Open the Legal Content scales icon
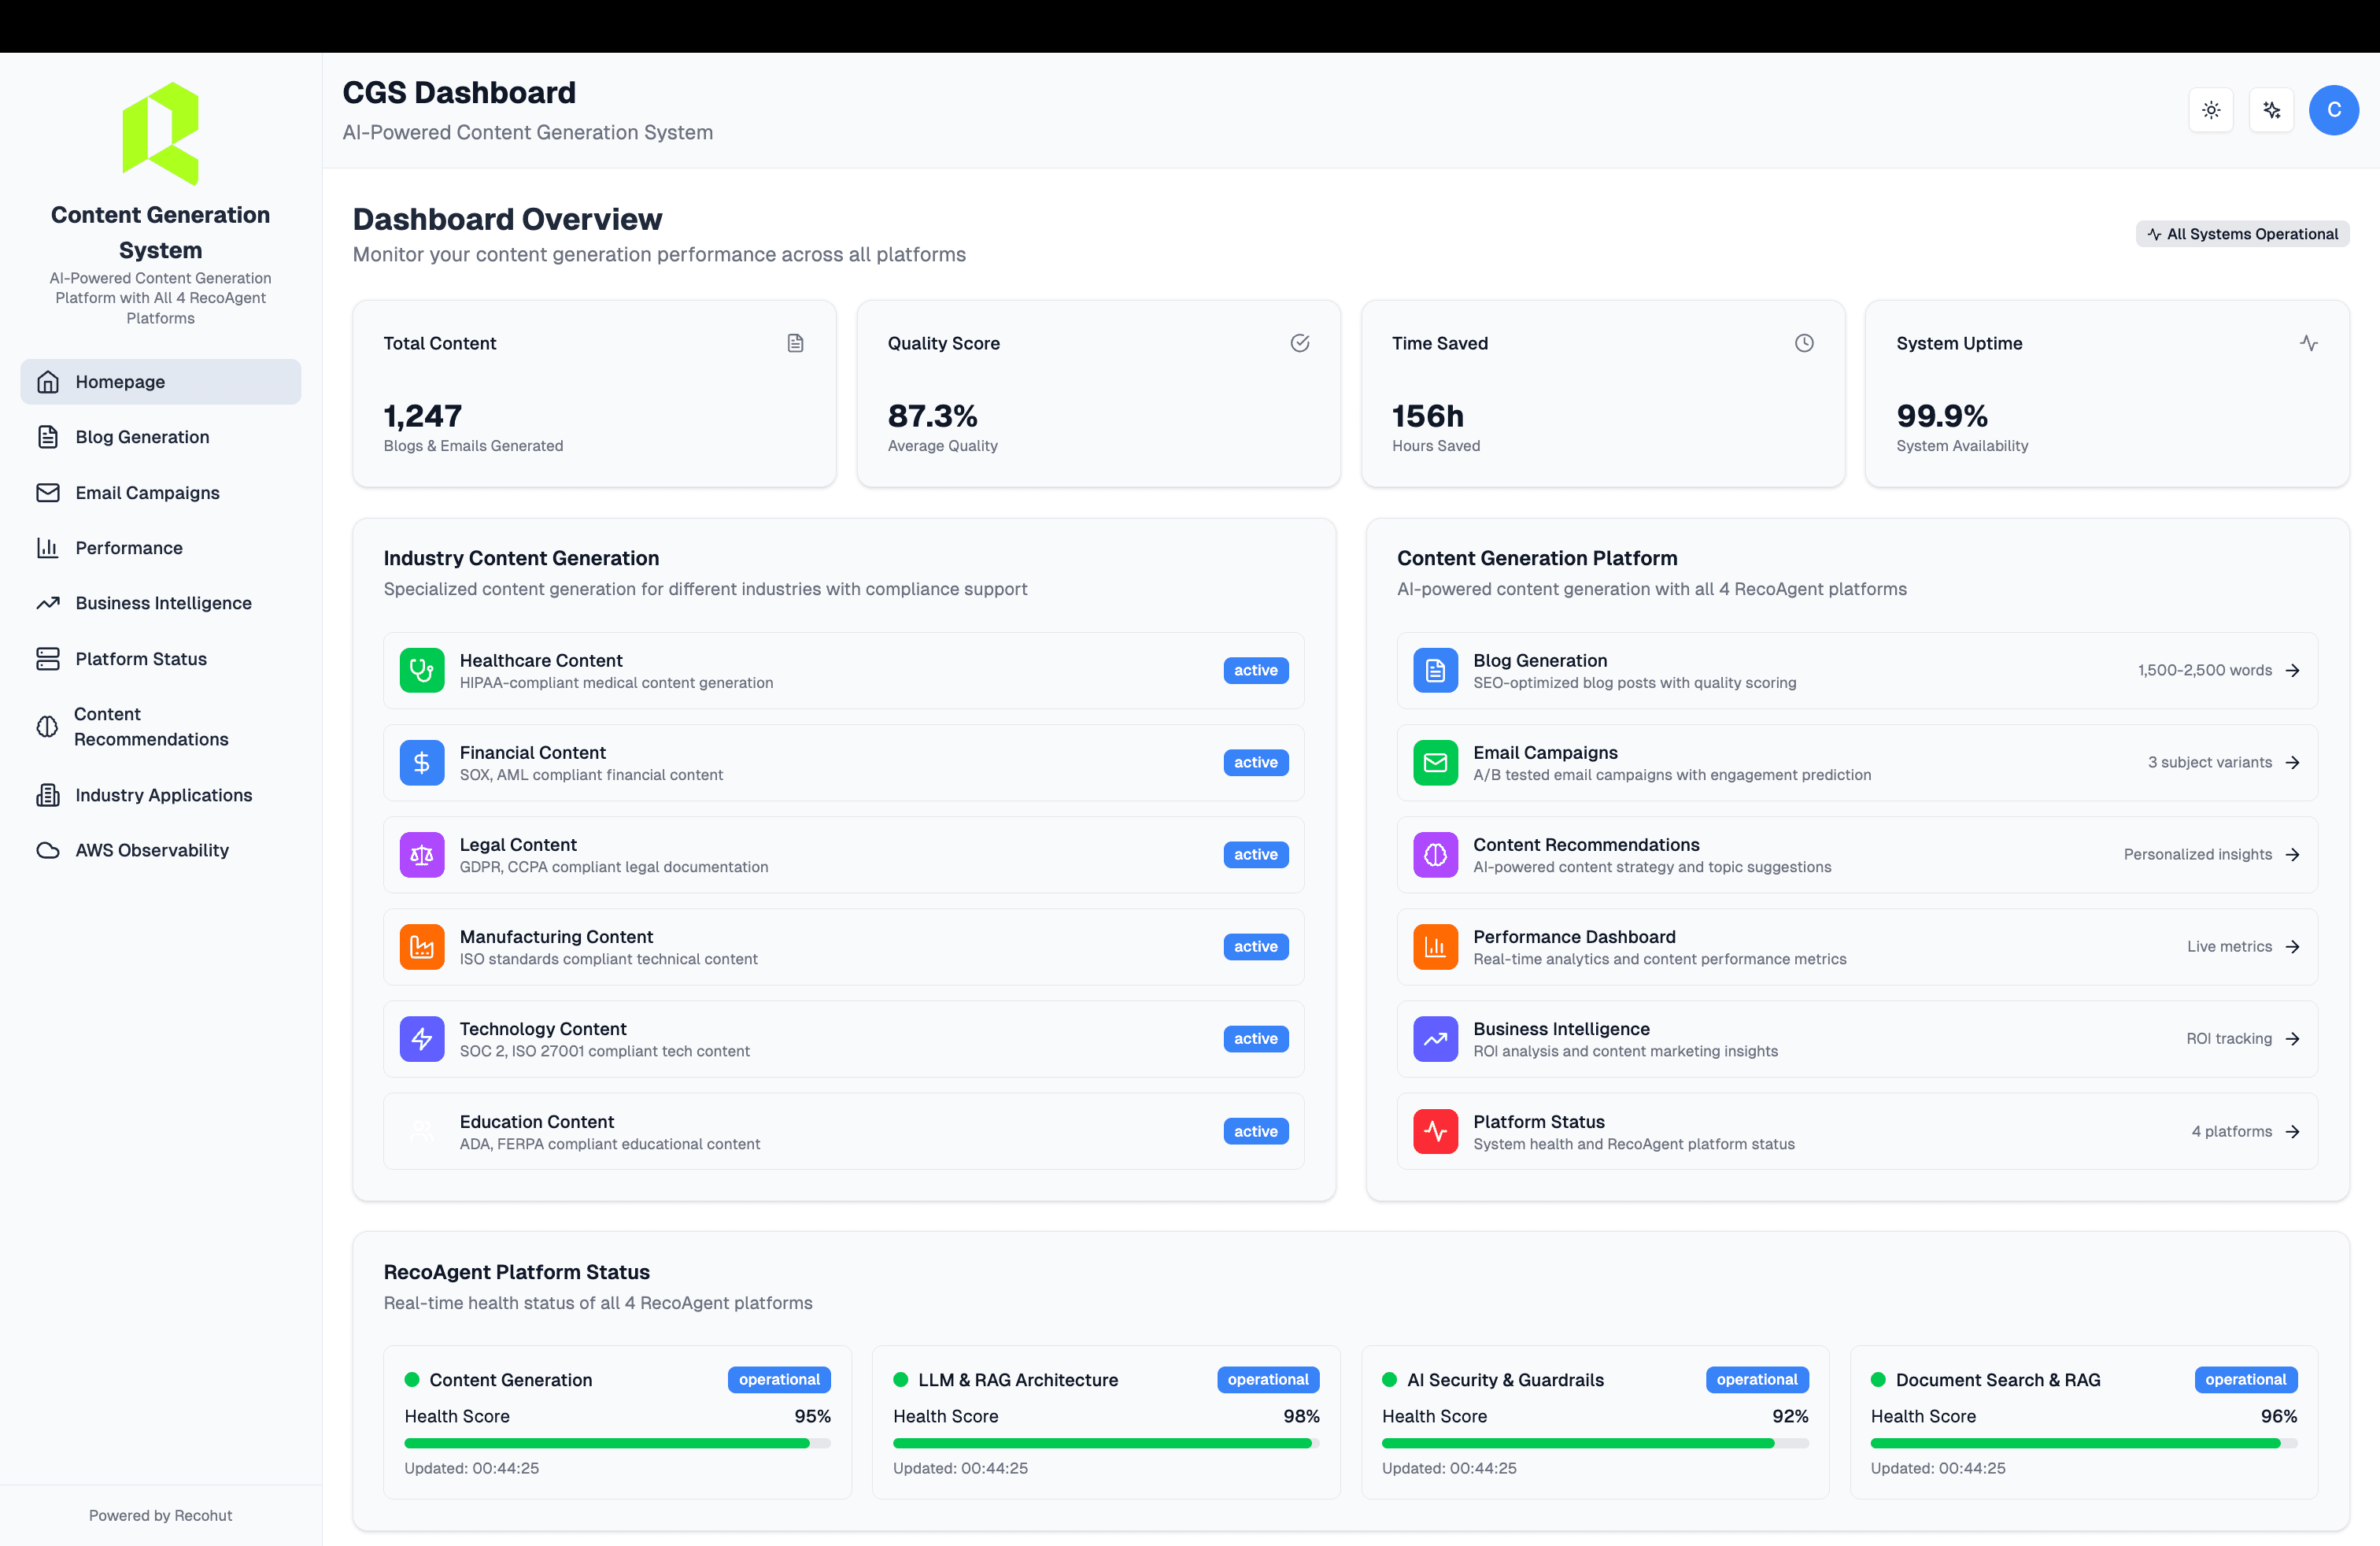 point(422,855)
